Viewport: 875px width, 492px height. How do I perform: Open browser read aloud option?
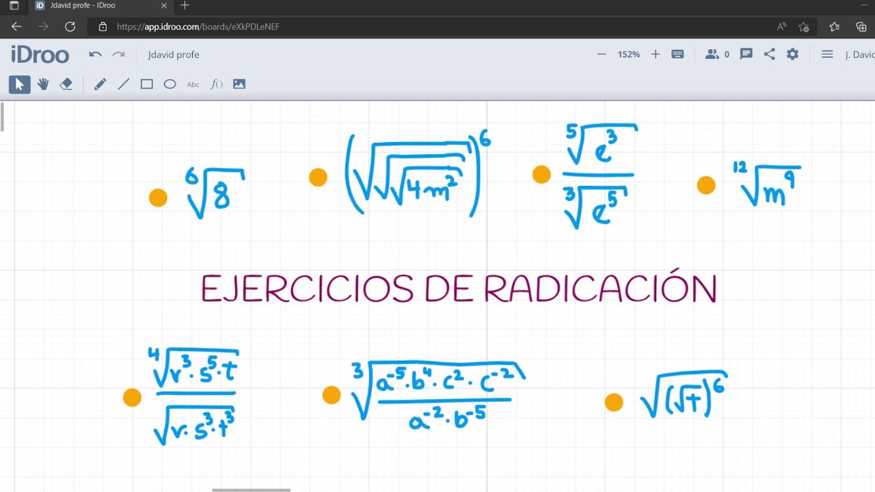pos(781,27)
